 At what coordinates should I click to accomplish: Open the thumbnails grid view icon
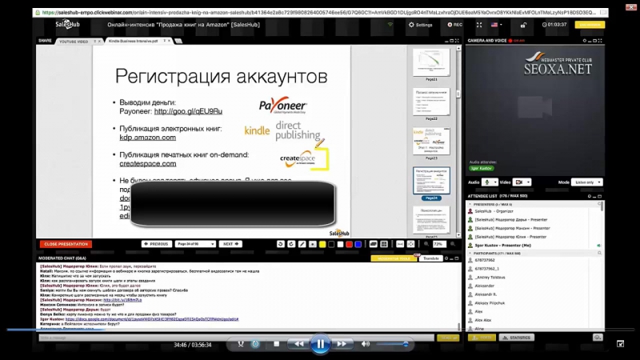(384, 244)
